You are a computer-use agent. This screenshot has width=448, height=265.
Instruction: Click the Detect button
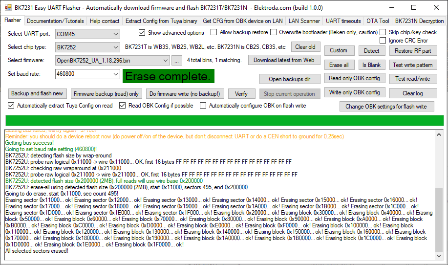[371, 51]
